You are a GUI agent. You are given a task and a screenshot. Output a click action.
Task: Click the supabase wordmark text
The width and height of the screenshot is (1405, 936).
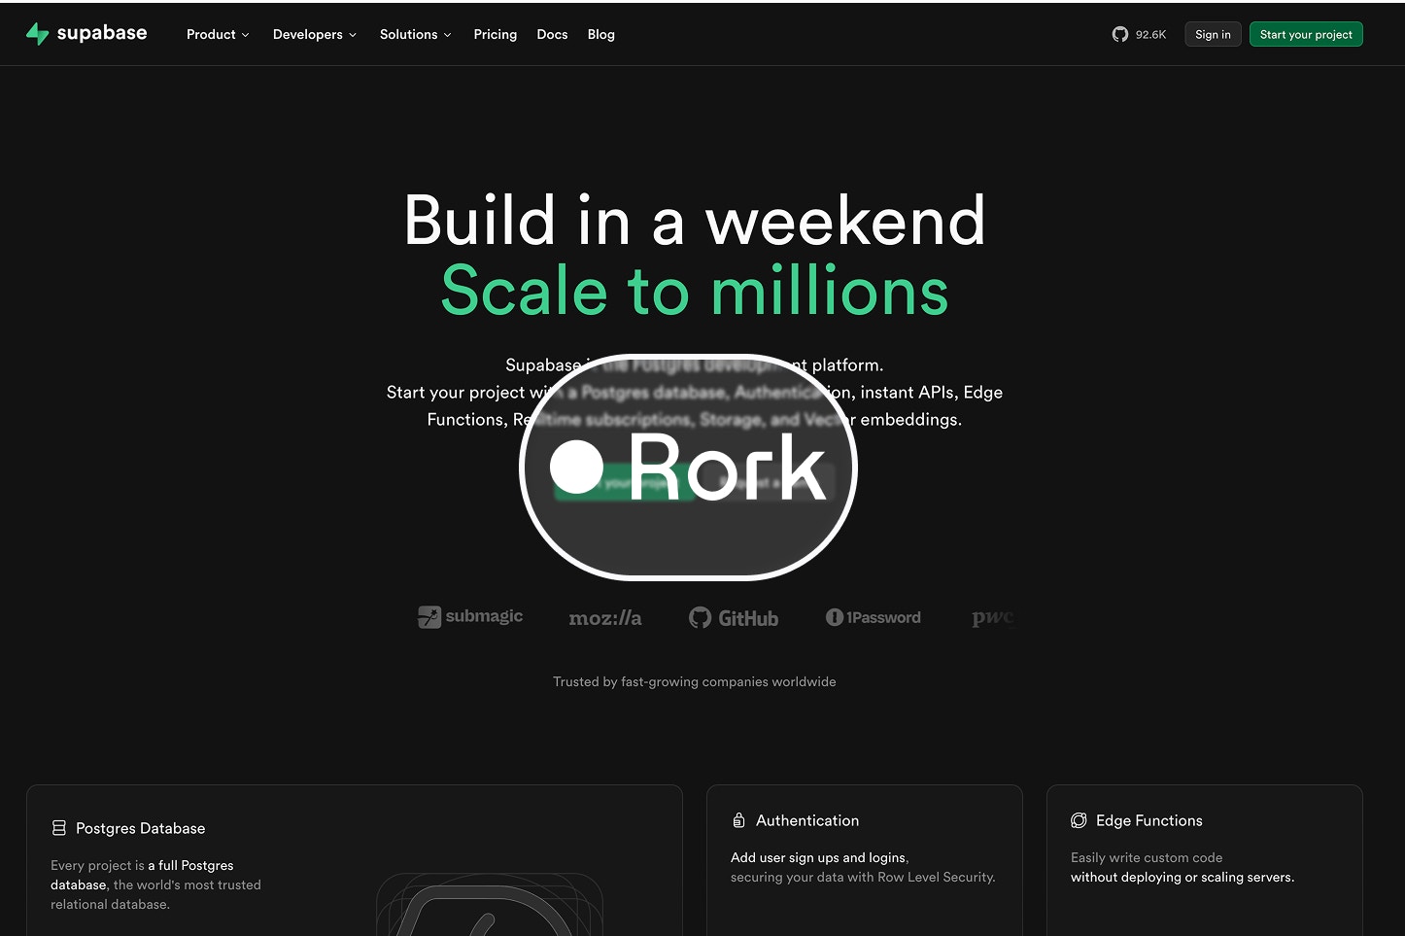pyautogui.click(x=102, y=33)
